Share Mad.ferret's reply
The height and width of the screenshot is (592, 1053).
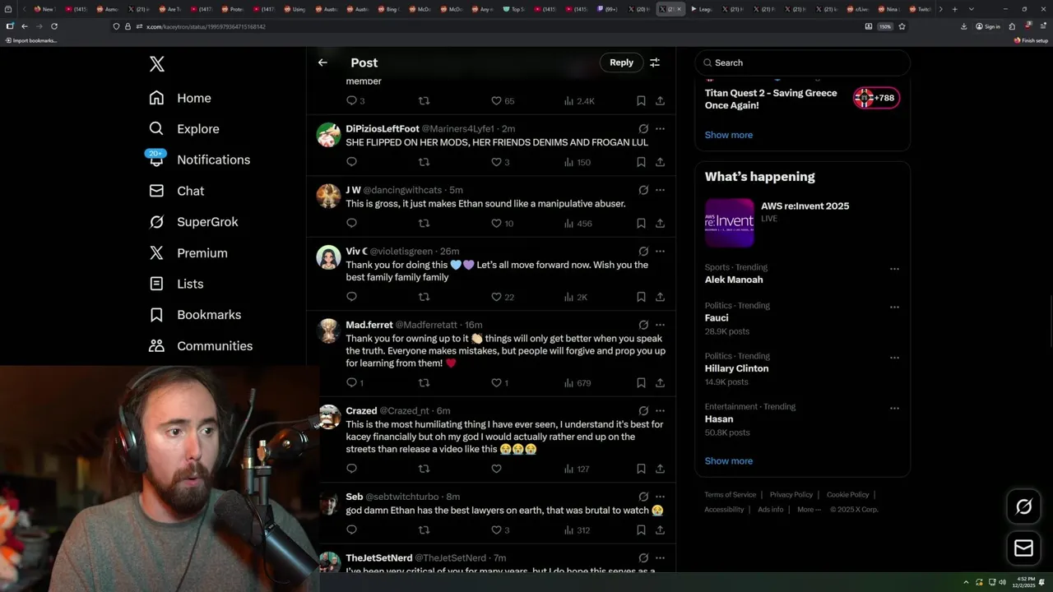tap(660, 382)
